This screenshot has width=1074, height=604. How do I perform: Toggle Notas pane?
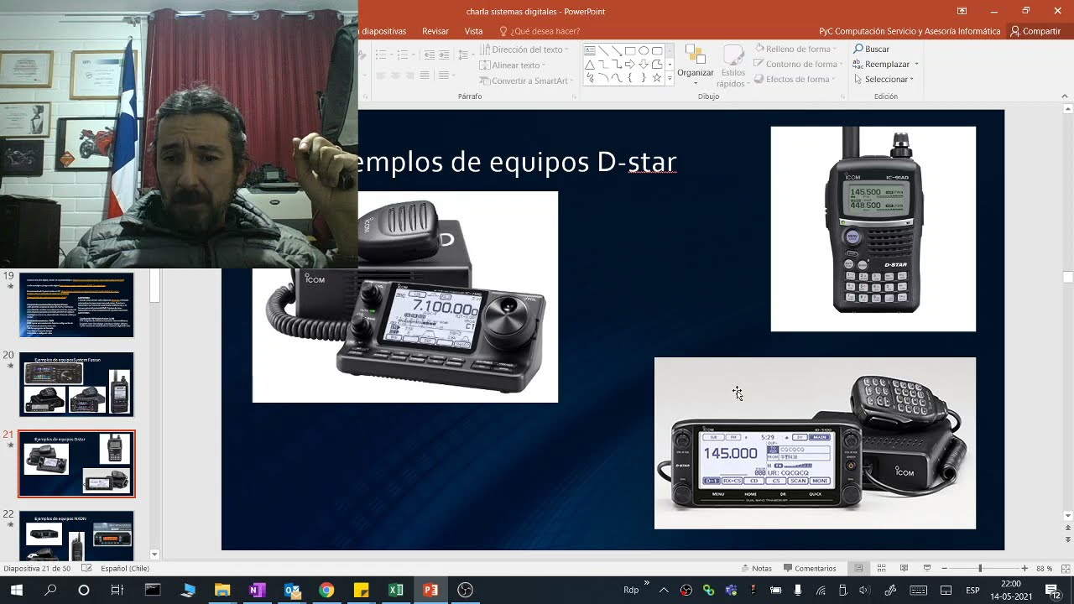pos(757,568)
